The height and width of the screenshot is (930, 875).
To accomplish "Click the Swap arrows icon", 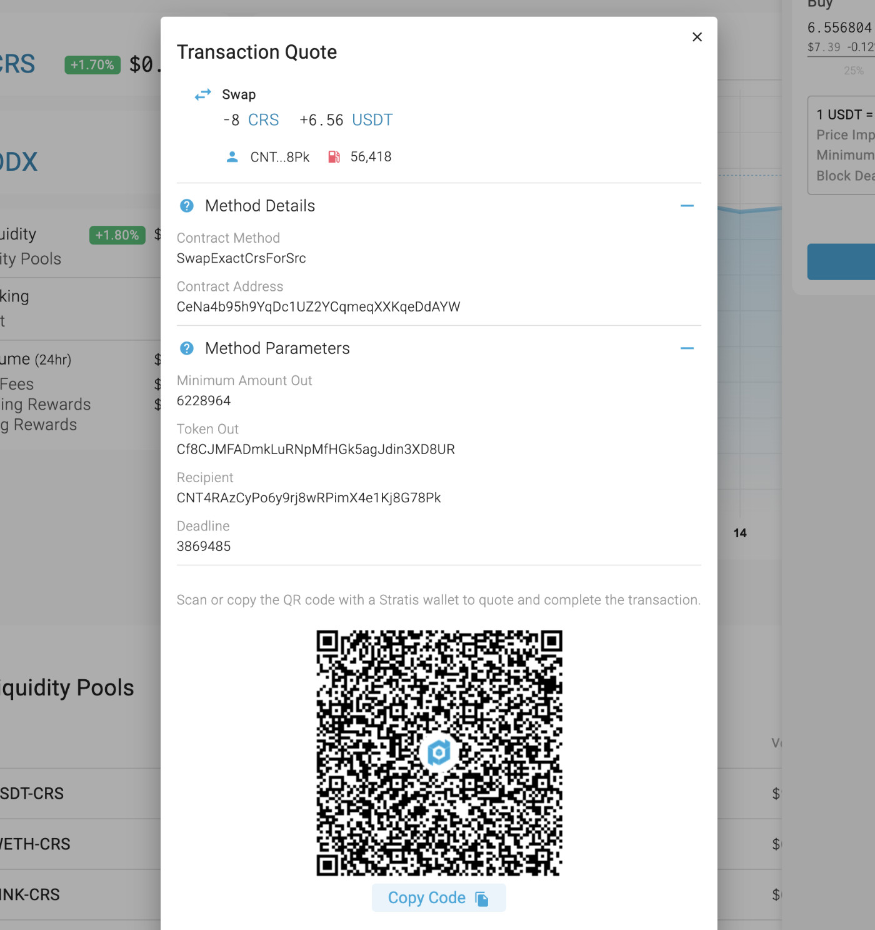I will [202, 94].
